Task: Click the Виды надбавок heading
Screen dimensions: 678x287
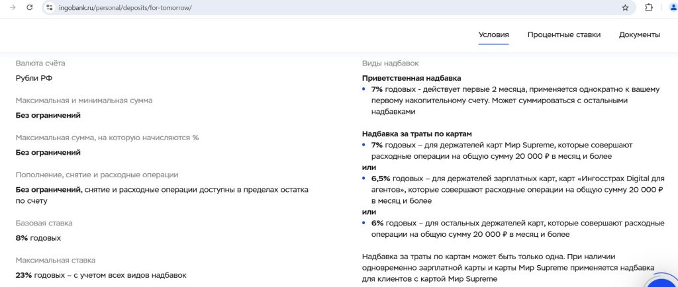Action: point(391,63)
